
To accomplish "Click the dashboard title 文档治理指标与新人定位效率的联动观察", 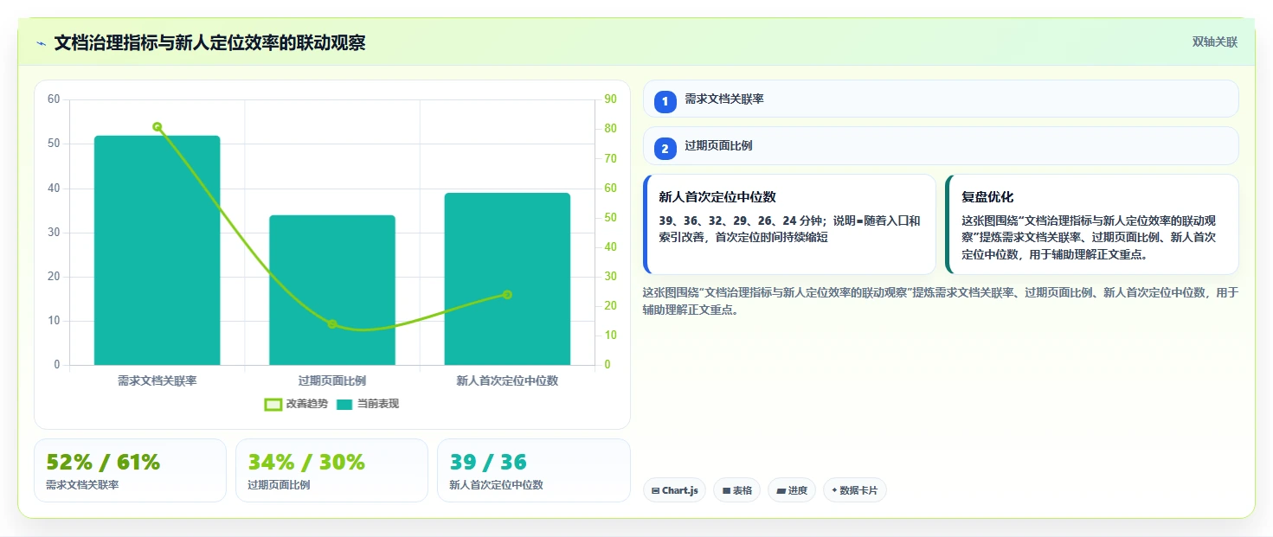I will pyautogui.click(x=210, y=42).
